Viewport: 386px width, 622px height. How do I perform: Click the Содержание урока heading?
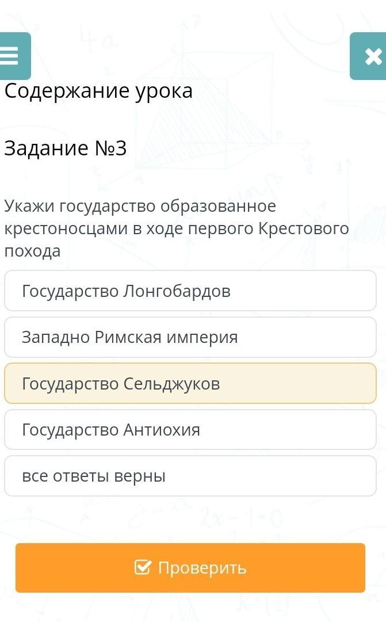[98, 91]
